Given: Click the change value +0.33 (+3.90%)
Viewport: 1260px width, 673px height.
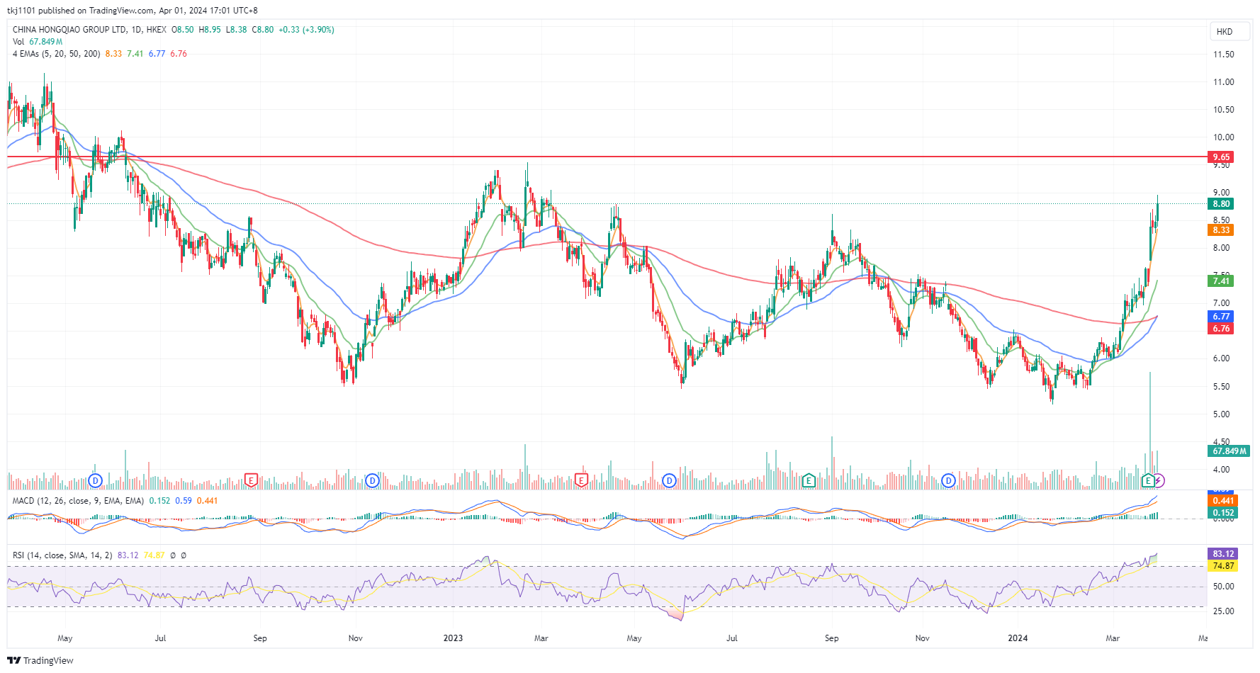Looking at the screenshot, I should tap(306, 30).
